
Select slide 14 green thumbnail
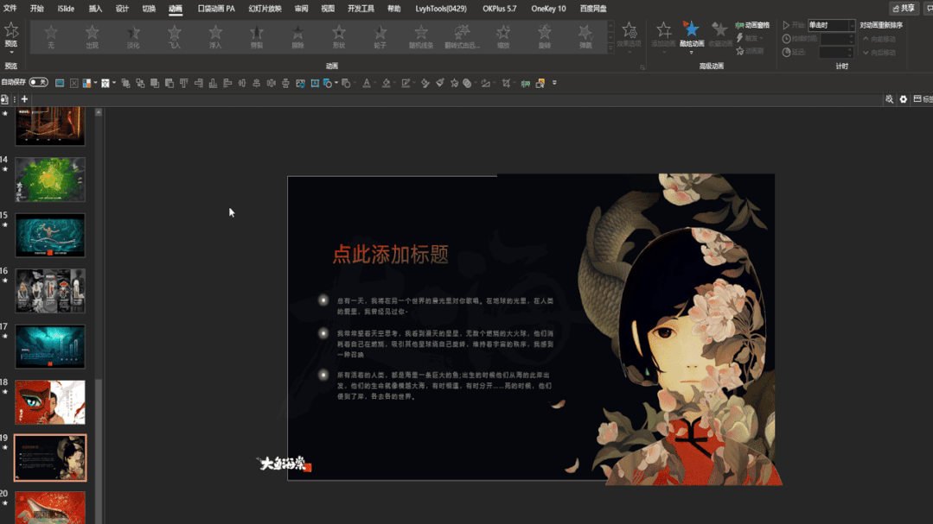coord(50,180)
